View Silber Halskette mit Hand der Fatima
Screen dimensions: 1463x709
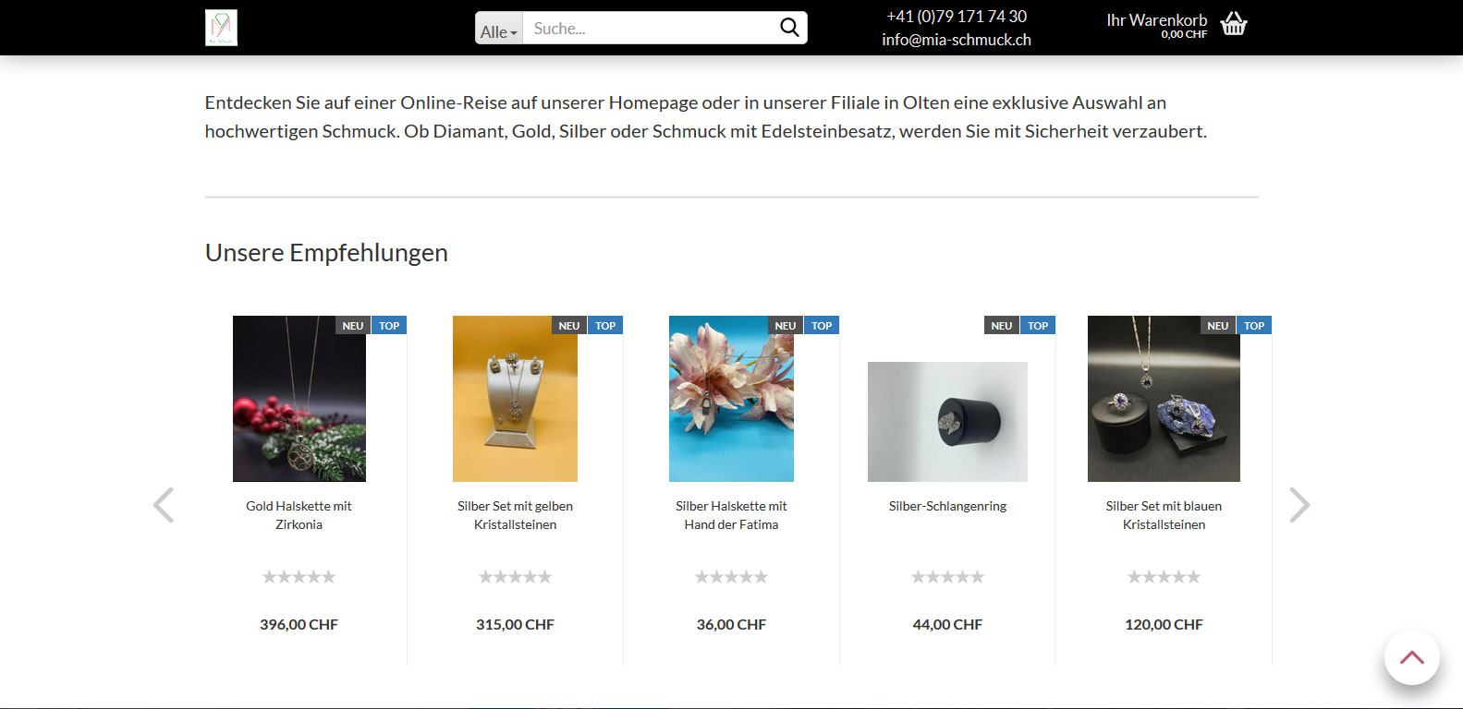pos(731,515)
